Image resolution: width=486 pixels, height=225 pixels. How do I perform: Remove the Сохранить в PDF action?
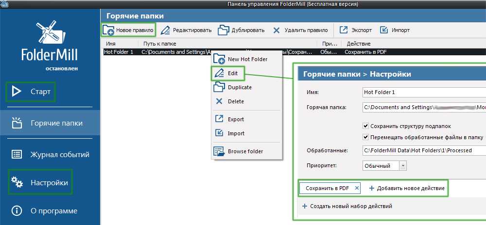[357, 188]
